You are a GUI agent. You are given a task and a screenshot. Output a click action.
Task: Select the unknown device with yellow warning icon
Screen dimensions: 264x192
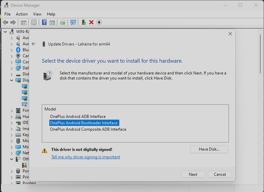click(x=25, y=165)
